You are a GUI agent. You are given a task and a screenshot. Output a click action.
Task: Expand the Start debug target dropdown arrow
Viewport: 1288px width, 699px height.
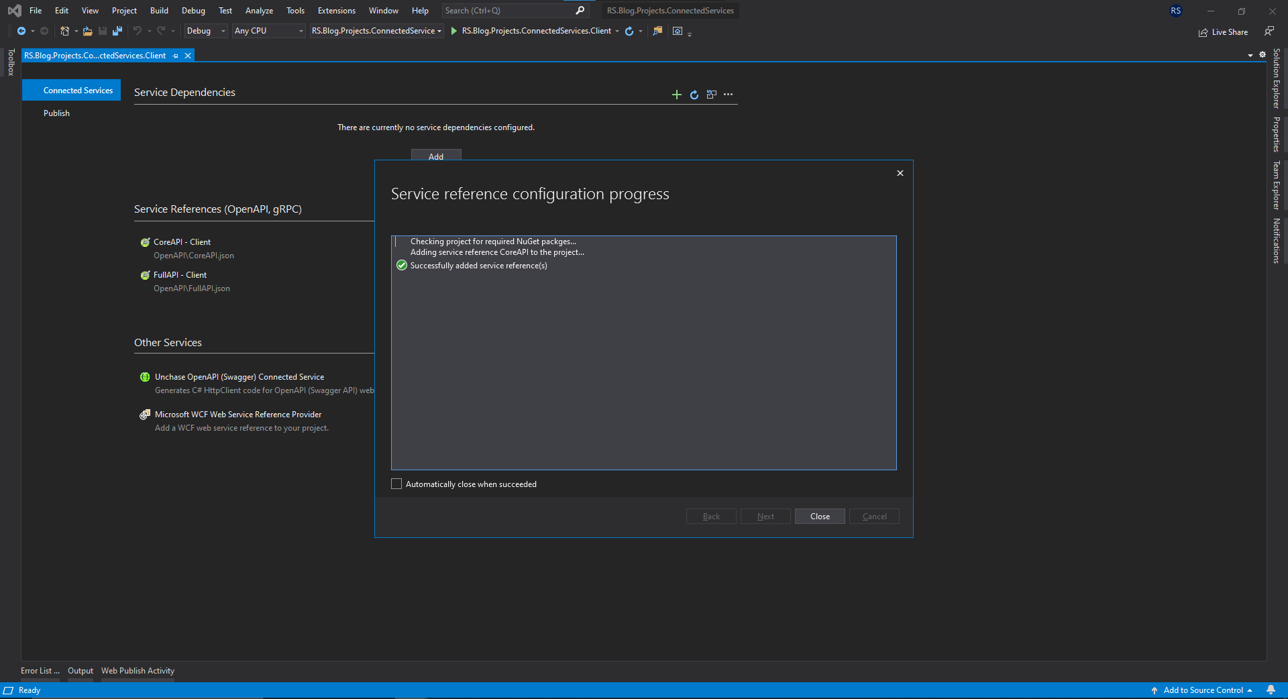(617, 31)
